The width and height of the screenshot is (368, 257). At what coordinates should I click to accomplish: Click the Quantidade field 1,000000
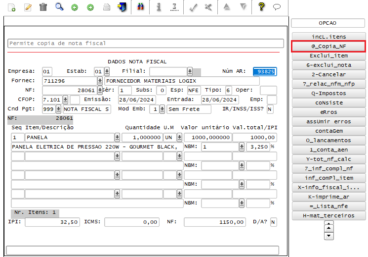(142, 138)
